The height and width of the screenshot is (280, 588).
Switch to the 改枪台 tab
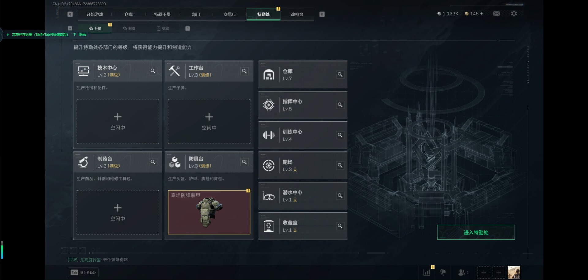point(297,14)
